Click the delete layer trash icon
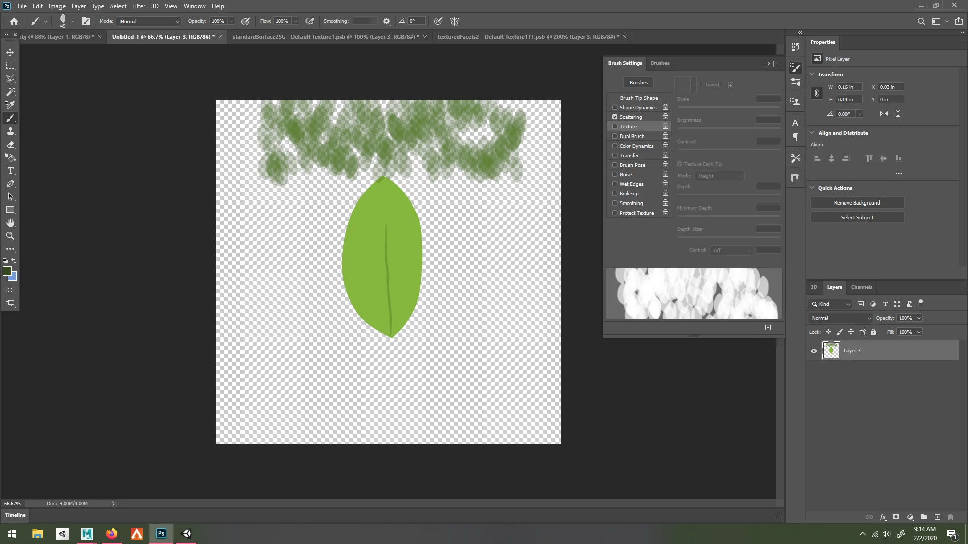968x544 pixels. pos(951,517)
